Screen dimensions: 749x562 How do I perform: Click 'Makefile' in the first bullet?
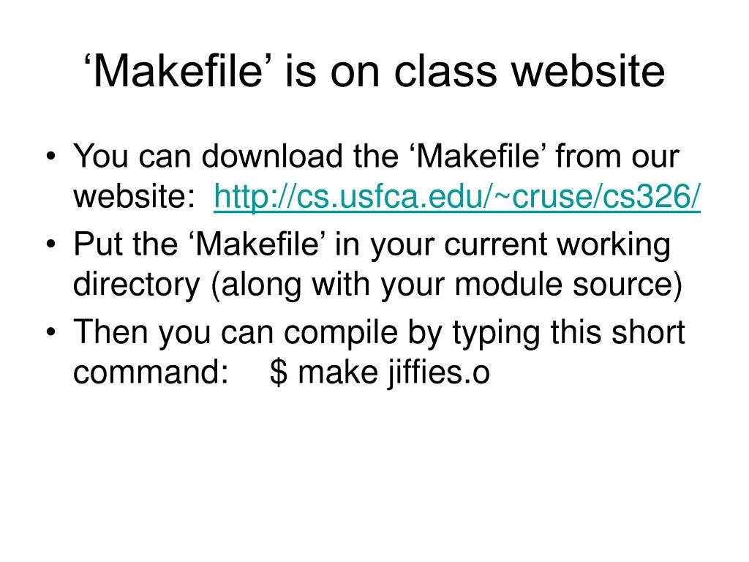(x=481, y=156)
